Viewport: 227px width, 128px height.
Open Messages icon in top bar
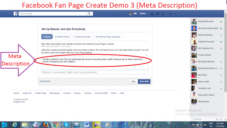(157, 14)
